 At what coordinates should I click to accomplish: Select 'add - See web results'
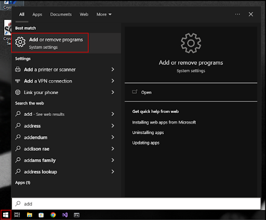click(44, 114)
